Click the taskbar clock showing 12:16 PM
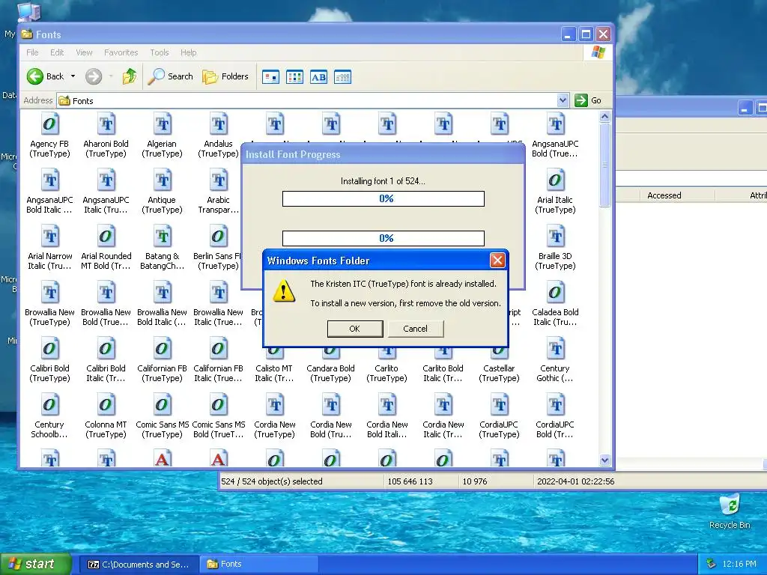This screenshot has width=767, height=575. click(x=739, y=565)
